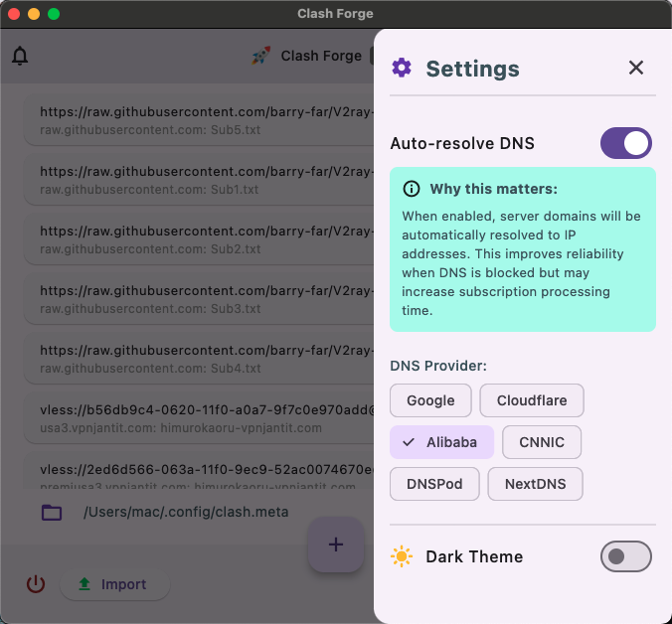Click the Why this matters heading
Screen dimensions: 672x624
click(x=494, y=189)
